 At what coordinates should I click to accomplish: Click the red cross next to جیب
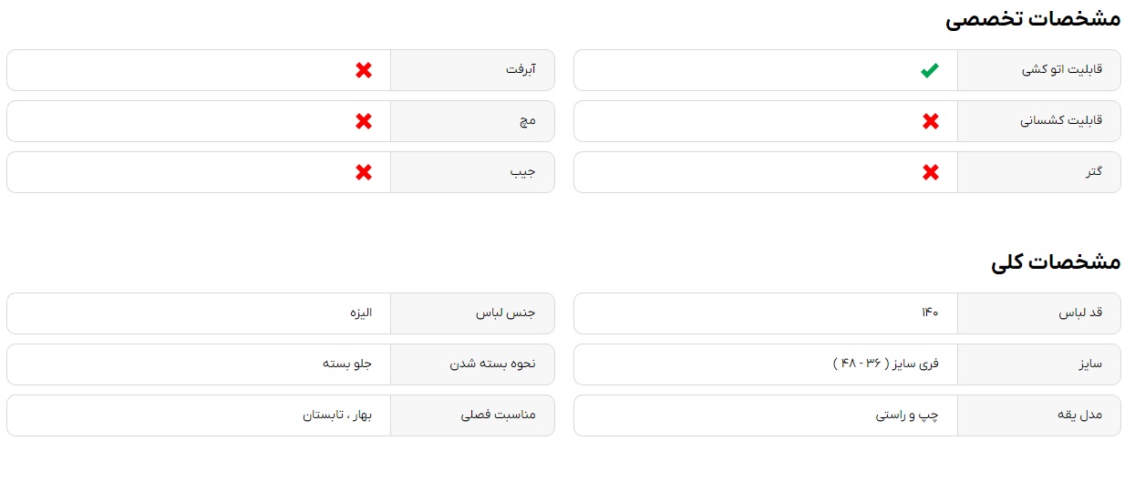click(x=364, y=172)
